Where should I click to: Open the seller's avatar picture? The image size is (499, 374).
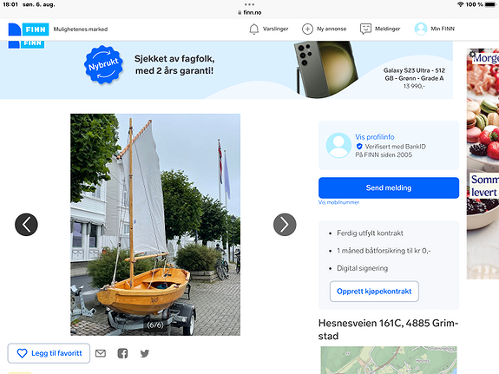pyautogui.click(x=338, y=146)
